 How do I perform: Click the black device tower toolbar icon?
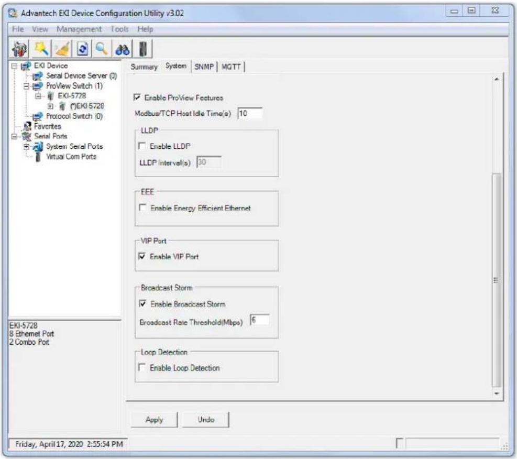(x=143, y=49)
